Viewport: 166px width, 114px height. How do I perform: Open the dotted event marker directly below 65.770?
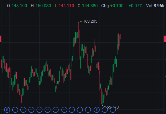click(x=113, y=110)
